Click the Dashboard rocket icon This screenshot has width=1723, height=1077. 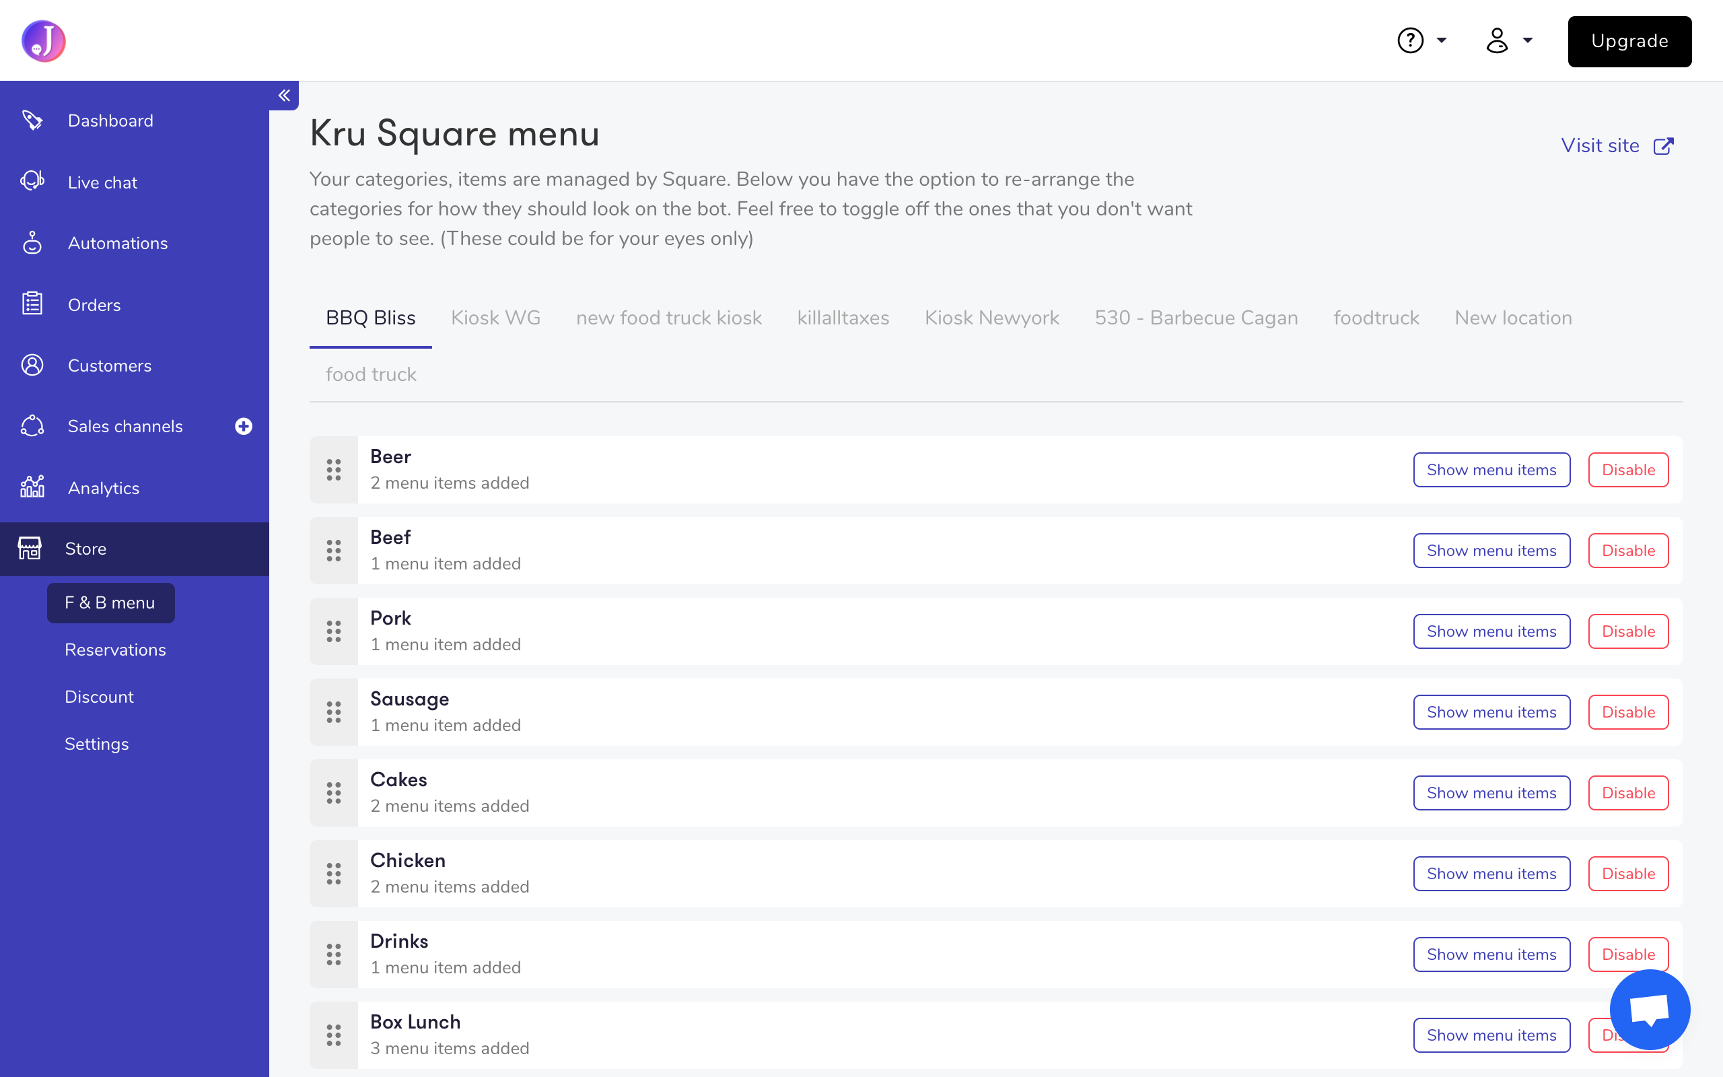pyautogui.click(x=32, y=120)
